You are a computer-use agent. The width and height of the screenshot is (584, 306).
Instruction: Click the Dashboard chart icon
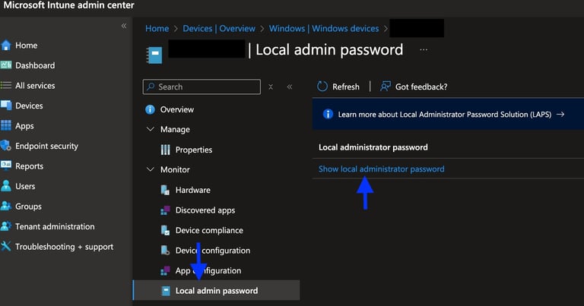pyautogui.click(x=6, y=65)
